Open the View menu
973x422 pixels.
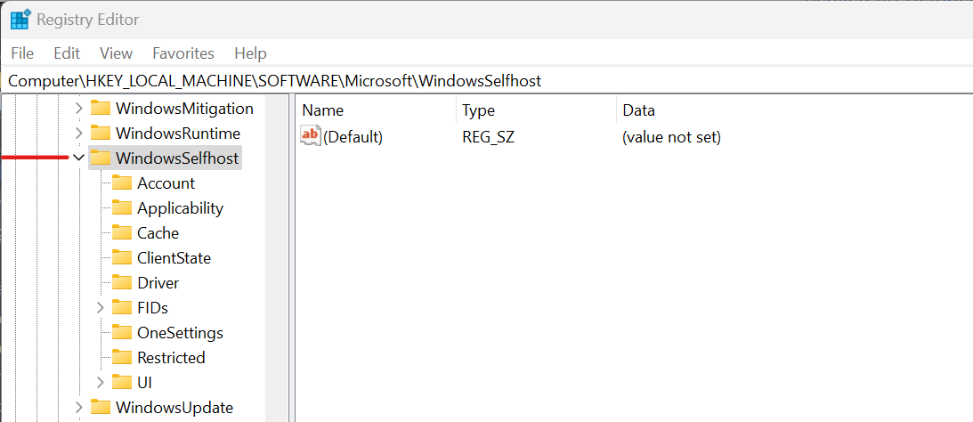pos(116,53)
